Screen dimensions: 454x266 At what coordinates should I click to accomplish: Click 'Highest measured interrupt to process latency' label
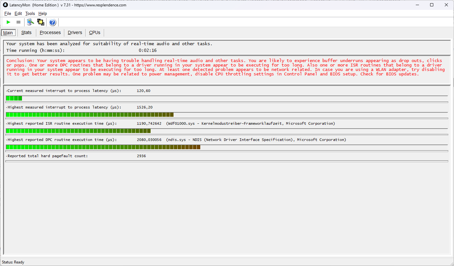(64, 107)
